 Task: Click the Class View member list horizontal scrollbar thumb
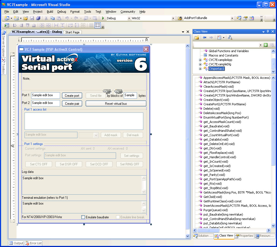tap(208, 230)
